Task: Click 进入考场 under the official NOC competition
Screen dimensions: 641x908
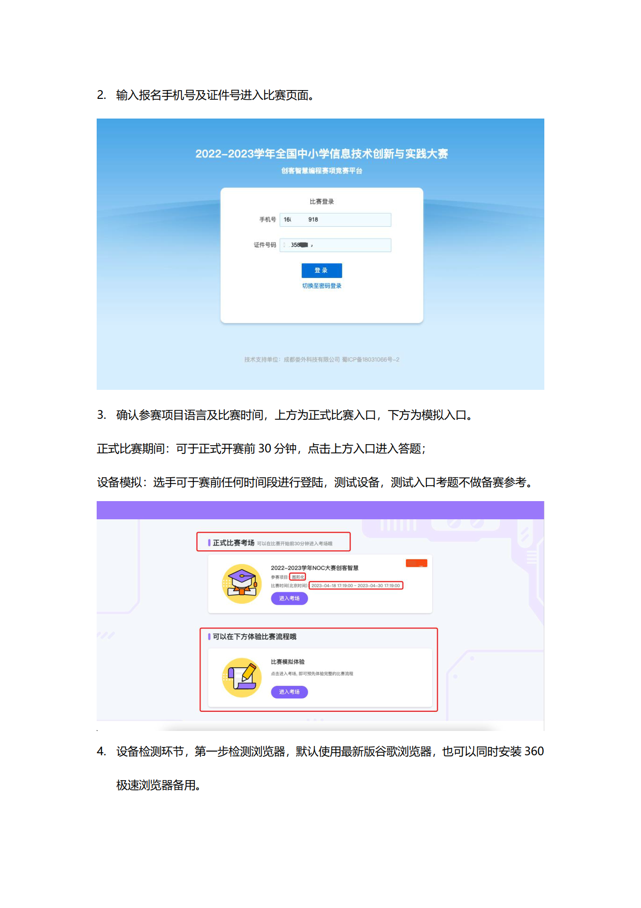Action: point(289,598)
